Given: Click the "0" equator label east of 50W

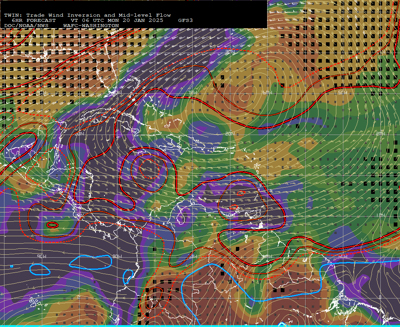Looking at the screenshot, I should tap(380, 297).
